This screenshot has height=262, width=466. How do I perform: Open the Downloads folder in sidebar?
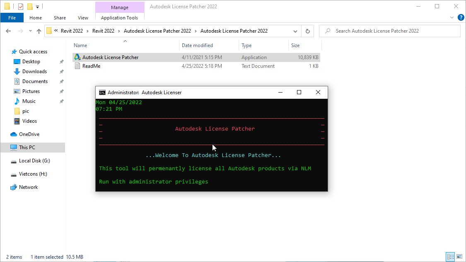34,71
